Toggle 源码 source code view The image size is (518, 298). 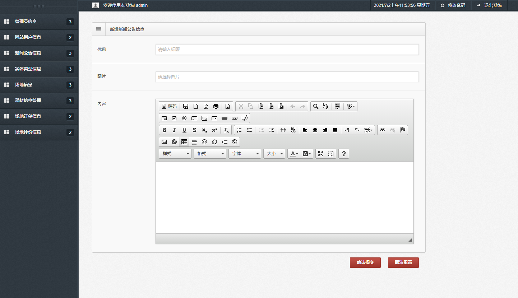169,106
